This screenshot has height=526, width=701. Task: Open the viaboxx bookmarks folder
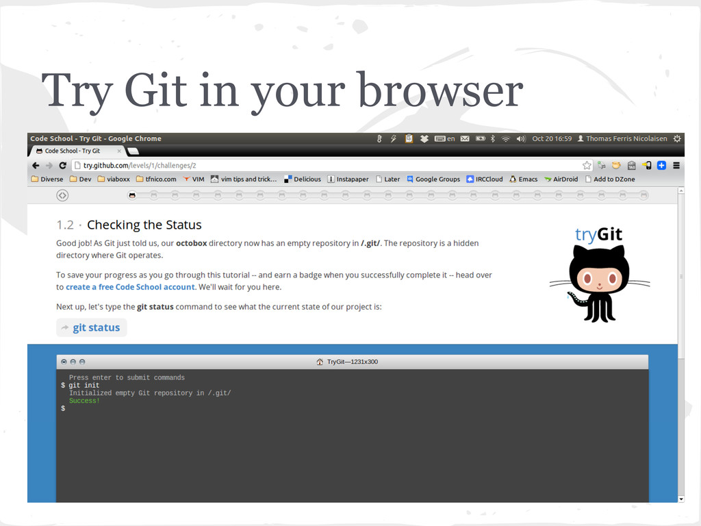114,179
